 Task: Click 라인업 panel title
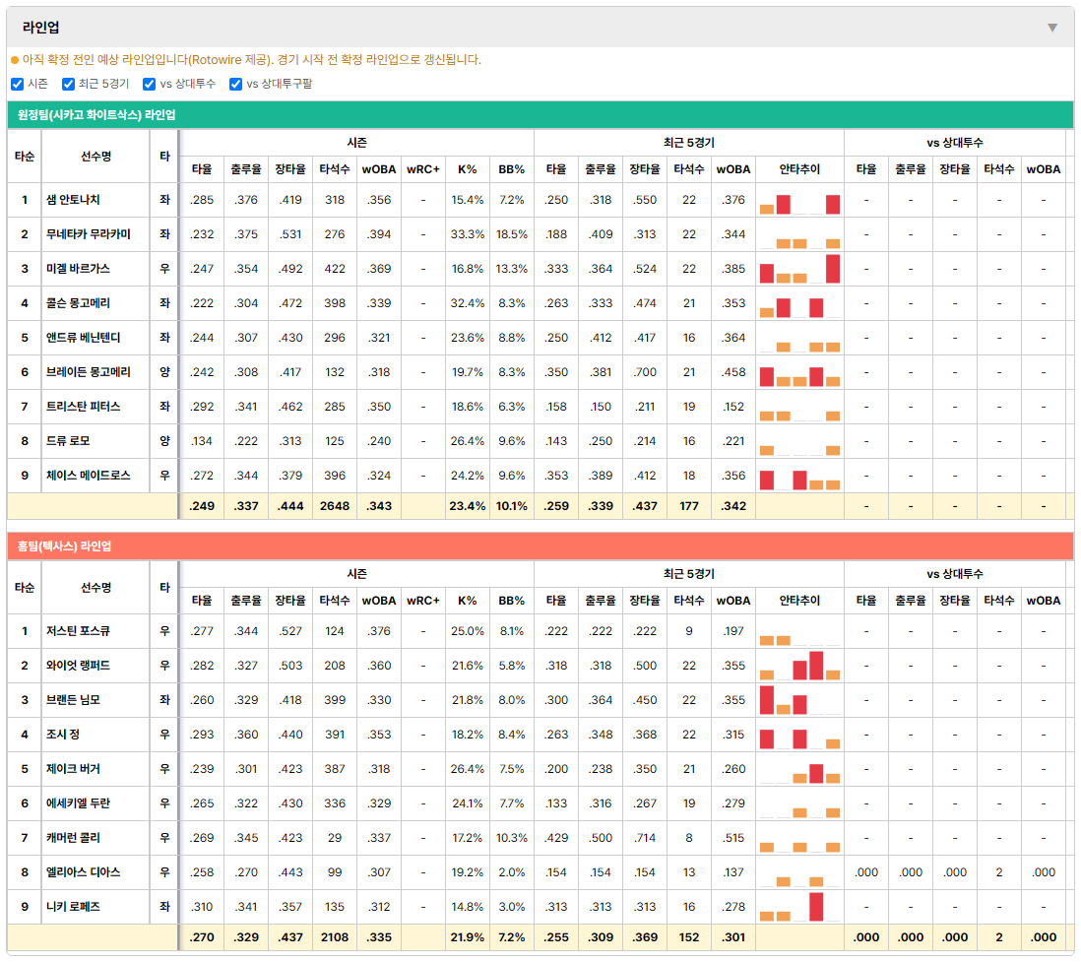point(40,28)
